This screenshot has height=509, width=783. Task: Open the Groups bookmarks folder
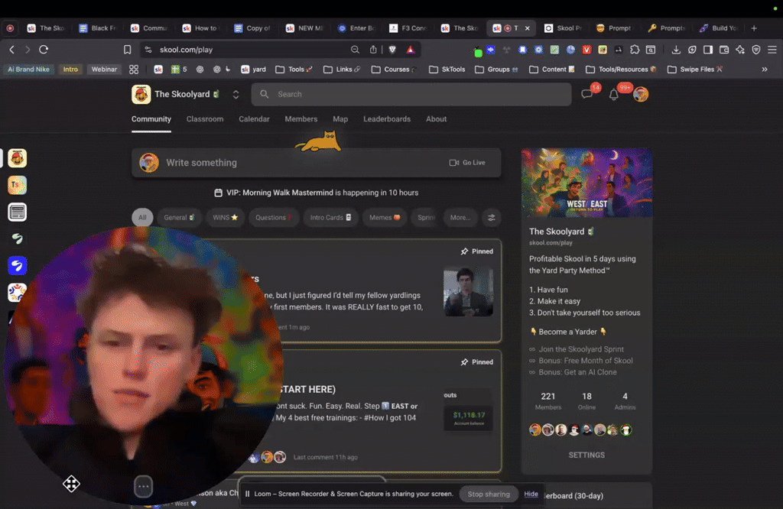[497, 70]
